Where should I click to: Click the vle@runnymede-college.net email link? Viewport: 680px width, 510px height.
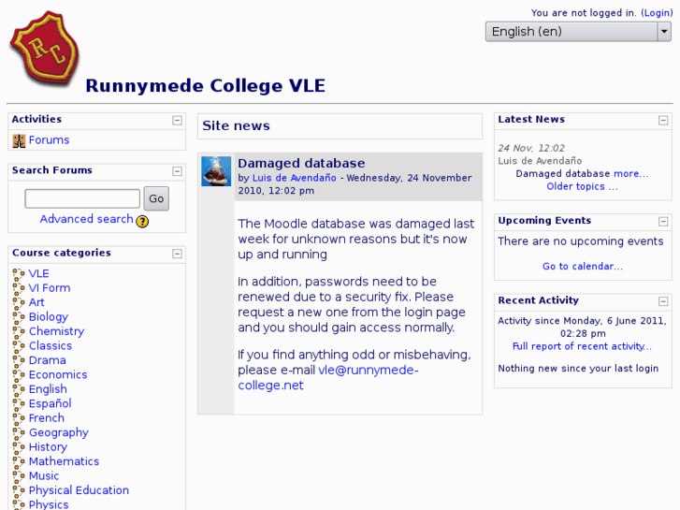pos(328,378)
